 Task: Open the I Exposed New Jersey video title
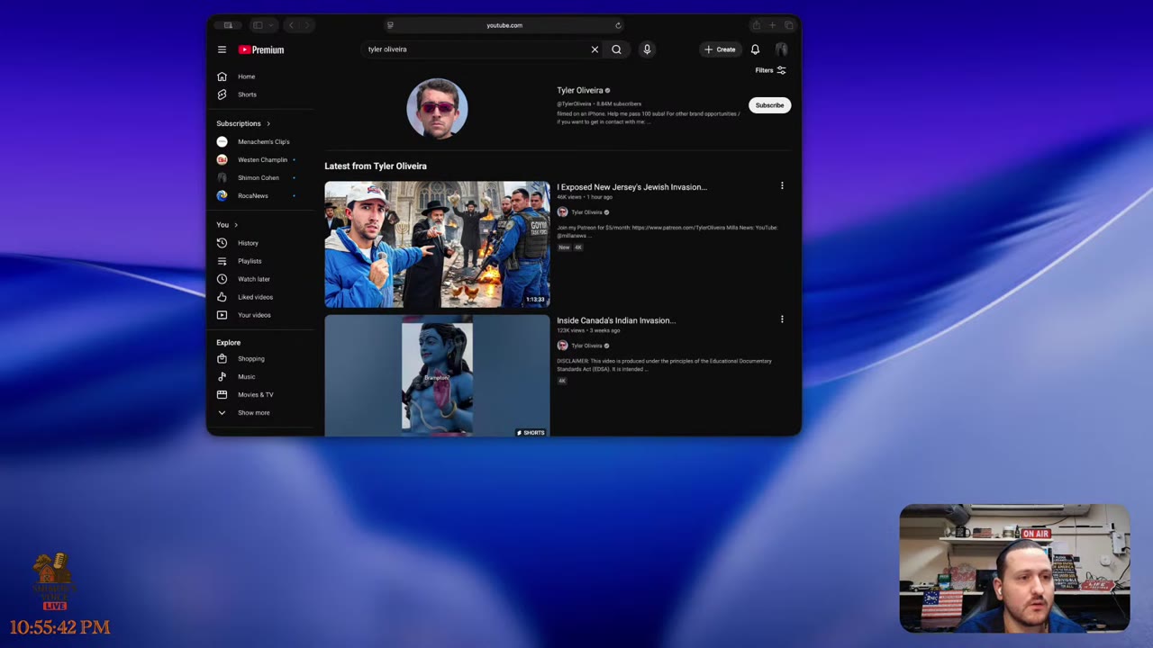(631, 187)
